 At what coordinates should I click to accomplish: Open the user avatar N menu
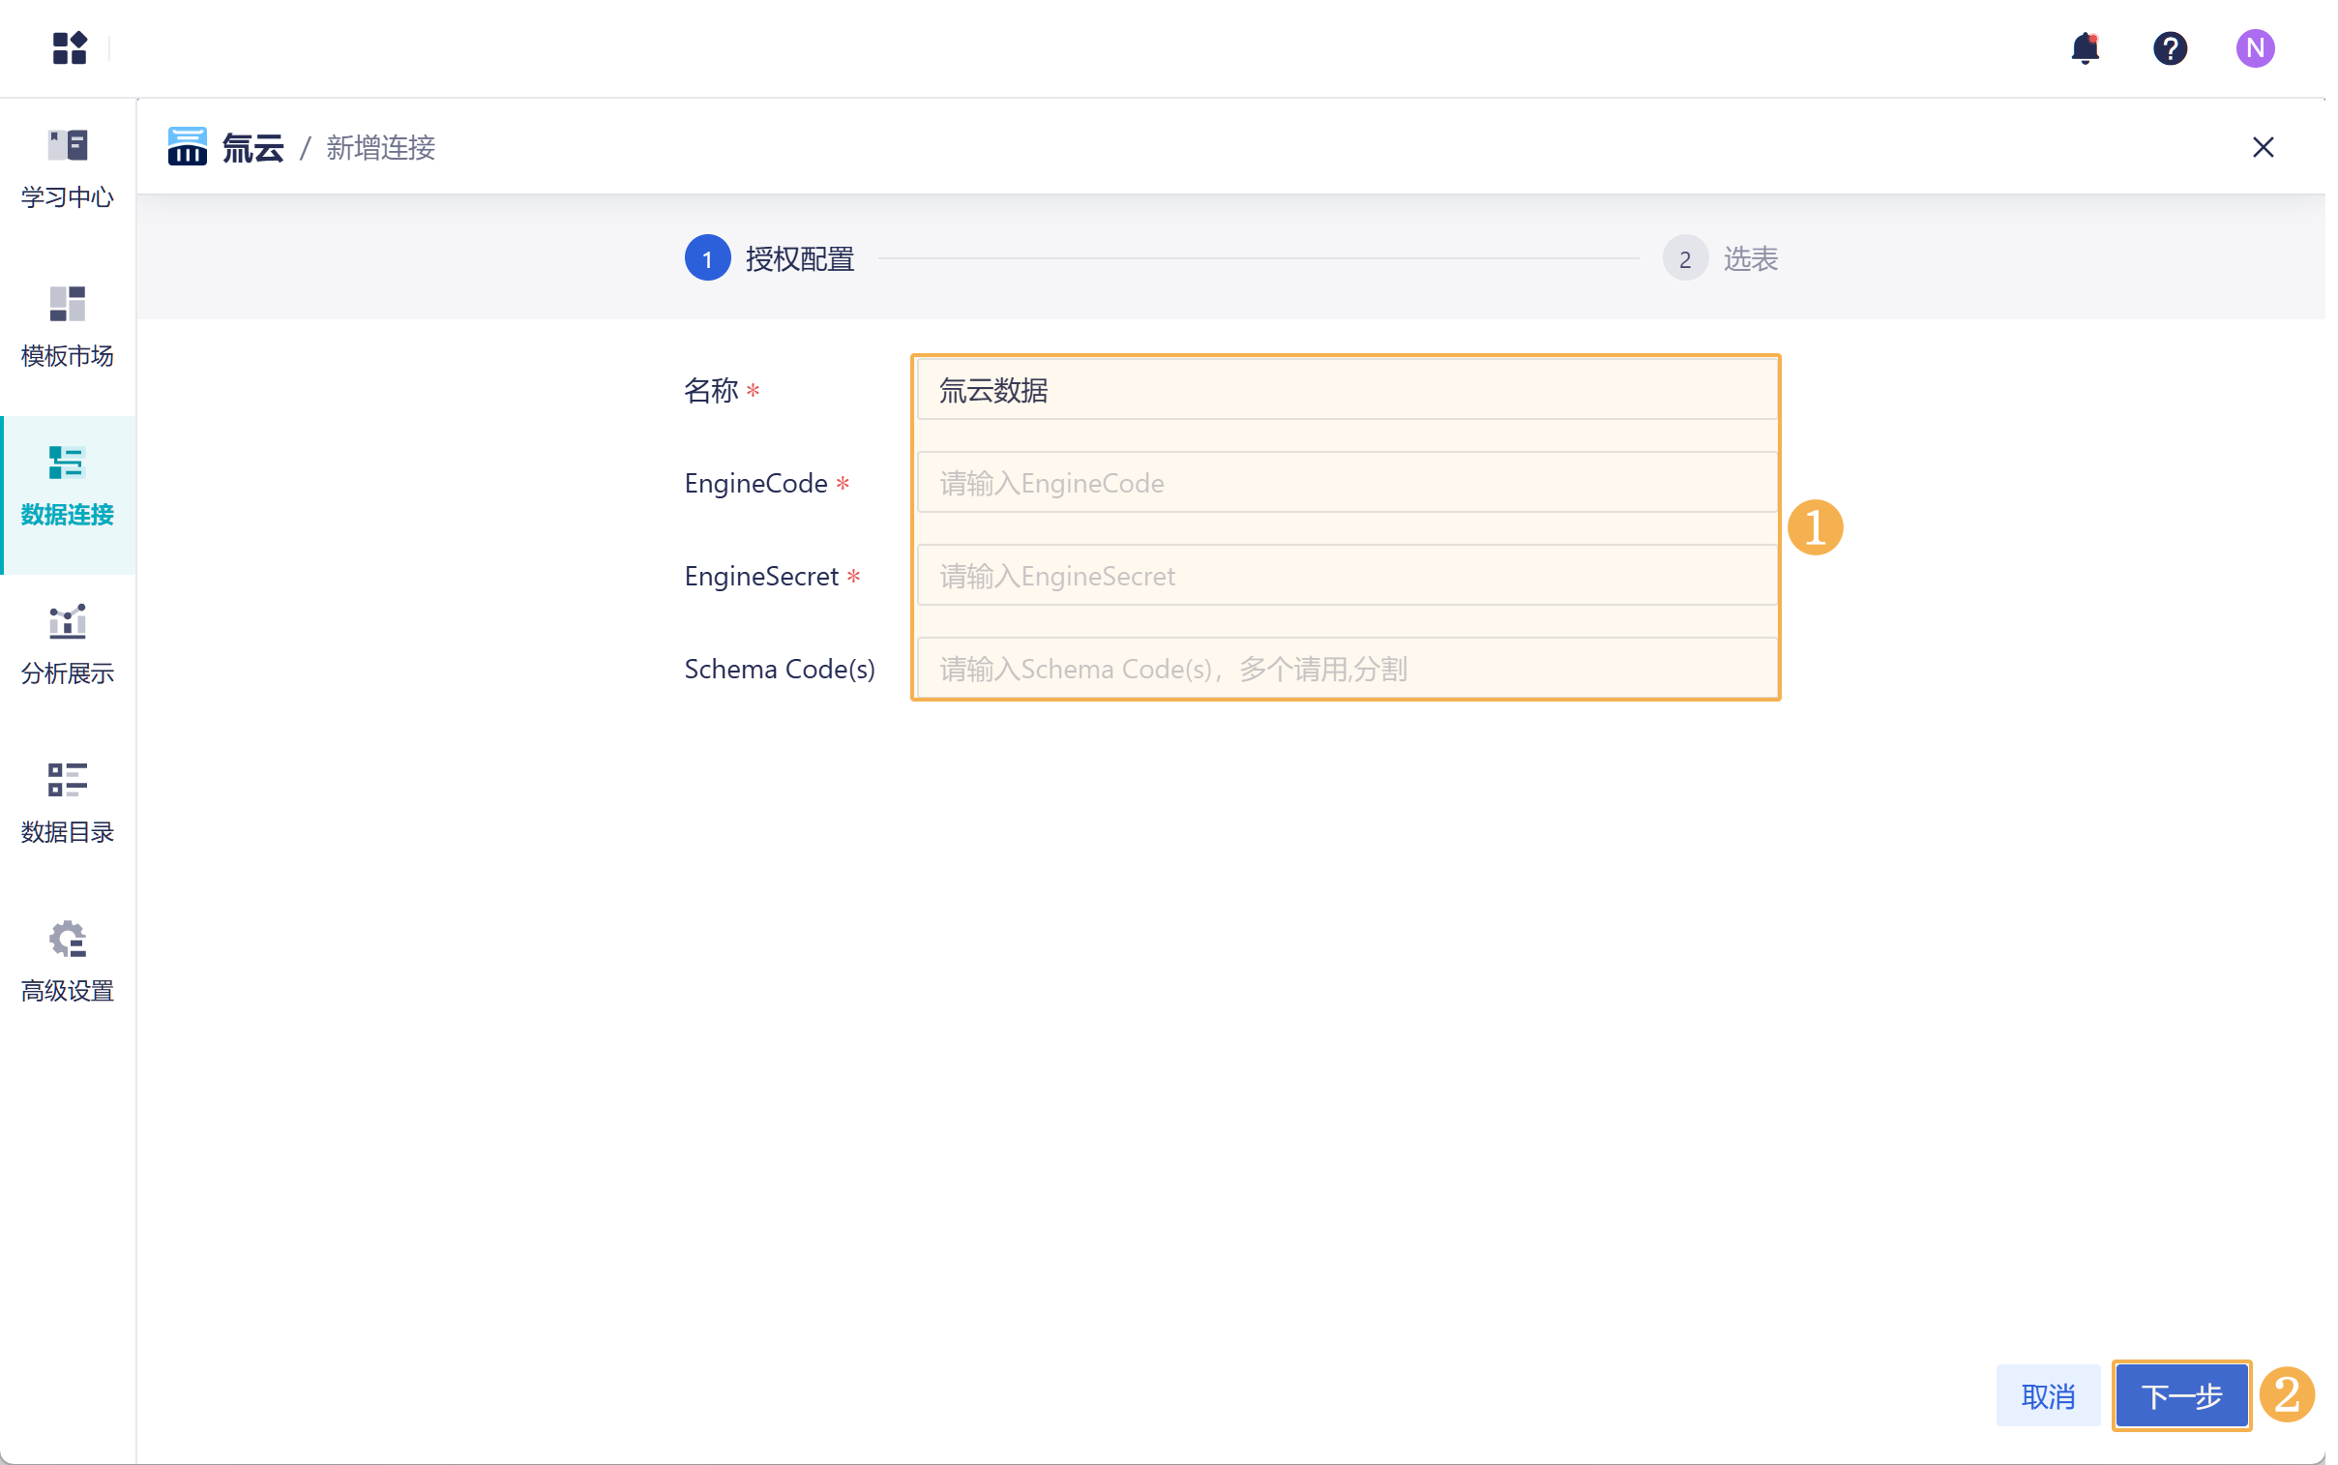pyautogui.click(x=2255, y=47)
